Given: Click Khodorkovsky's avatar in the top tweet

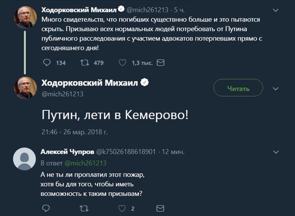Looking at the screenshot, I should pos(25,17).
